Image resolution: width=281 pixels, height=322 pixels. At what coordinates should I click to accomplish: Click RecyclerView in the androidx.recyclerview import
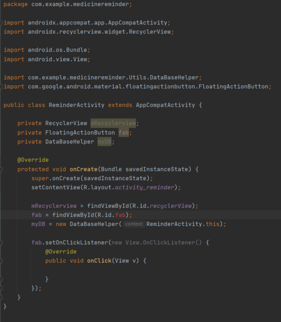(x=150, y=31)
